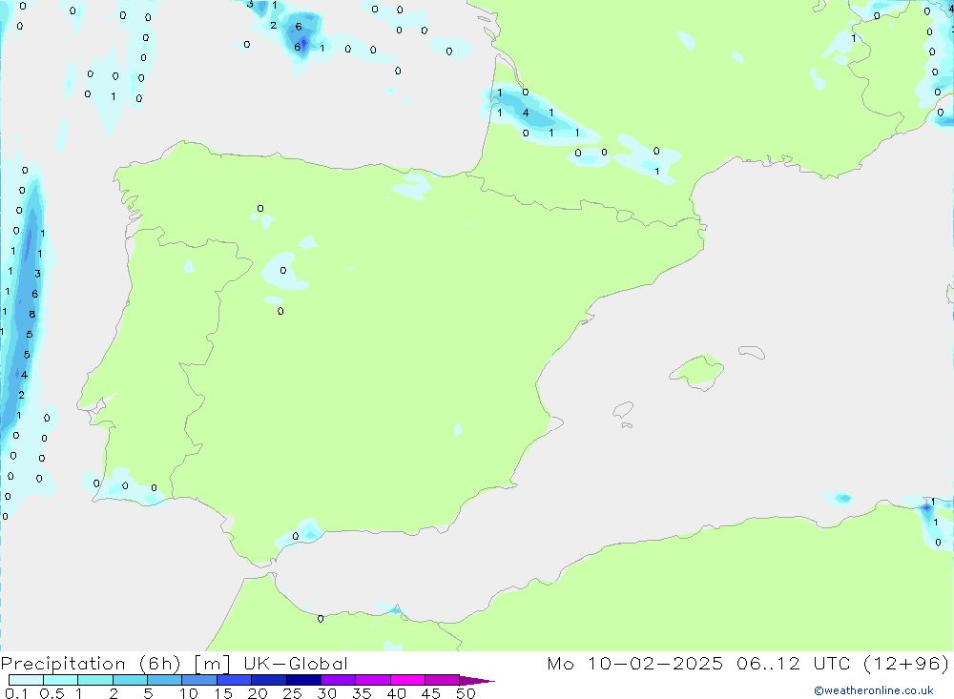954x699 pixels.
Task: Click the 30–35 purple legend swatch
Action: [x=339, y=680]
